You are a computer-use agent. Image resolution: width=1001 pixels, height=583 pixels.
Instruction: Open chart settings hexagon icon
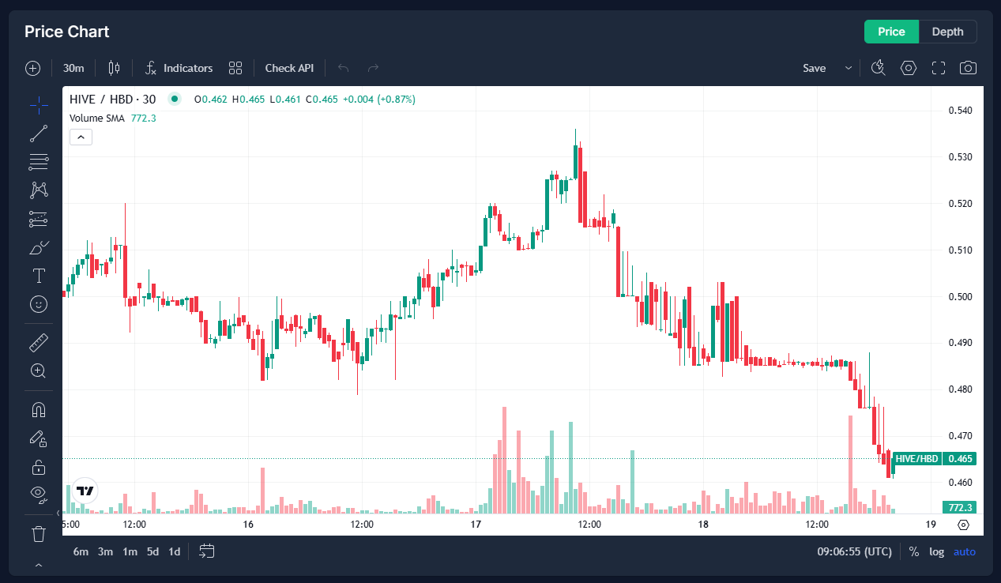click(x=909, y=68)
